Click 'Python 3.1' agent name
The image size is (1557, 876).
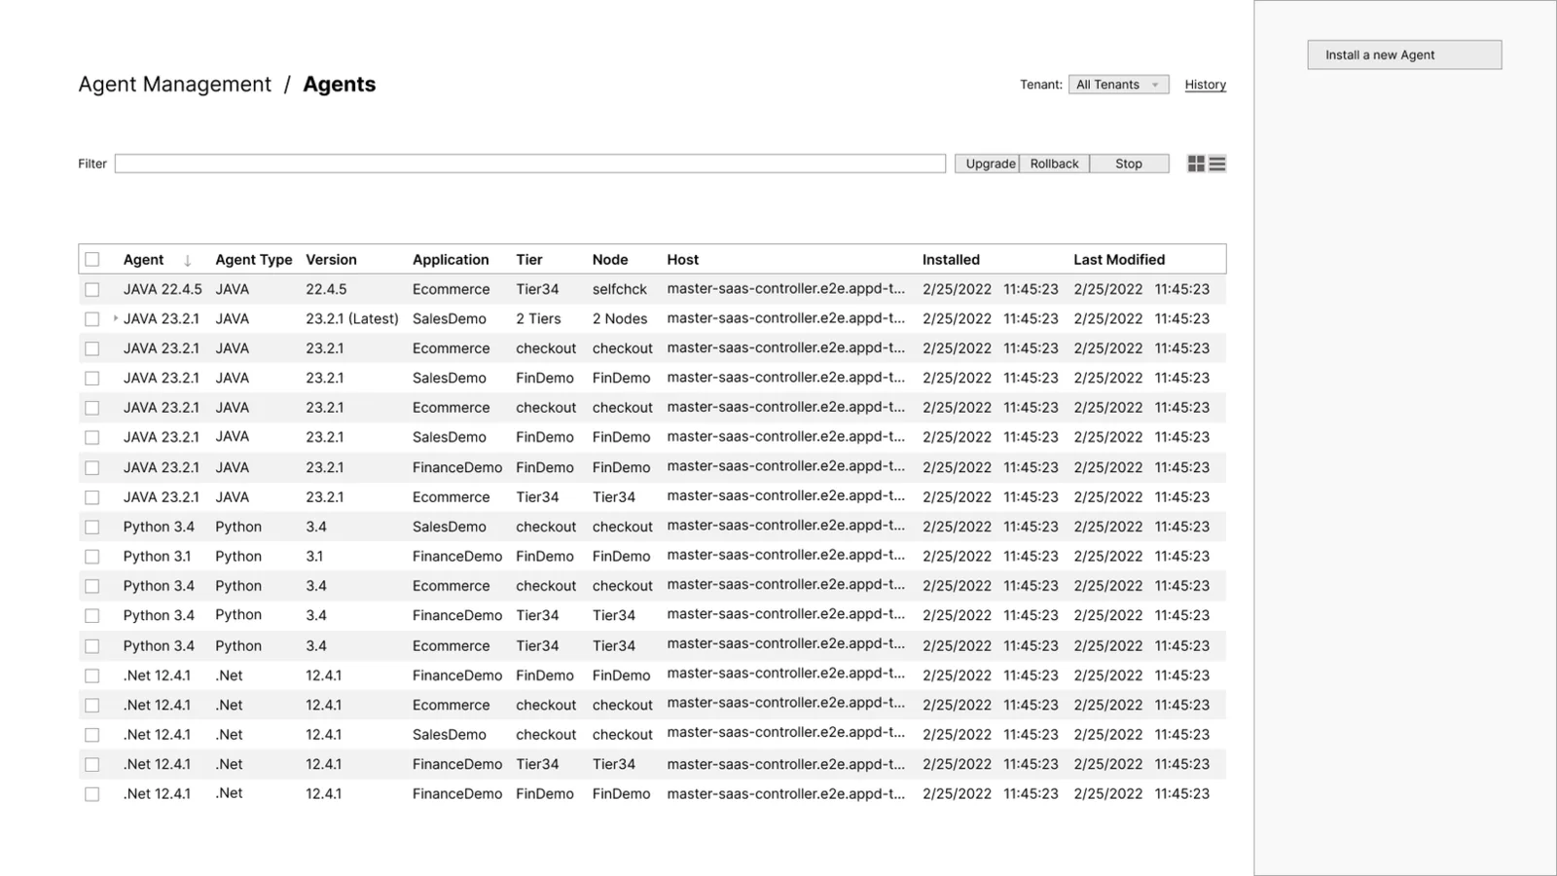[157, 557]
